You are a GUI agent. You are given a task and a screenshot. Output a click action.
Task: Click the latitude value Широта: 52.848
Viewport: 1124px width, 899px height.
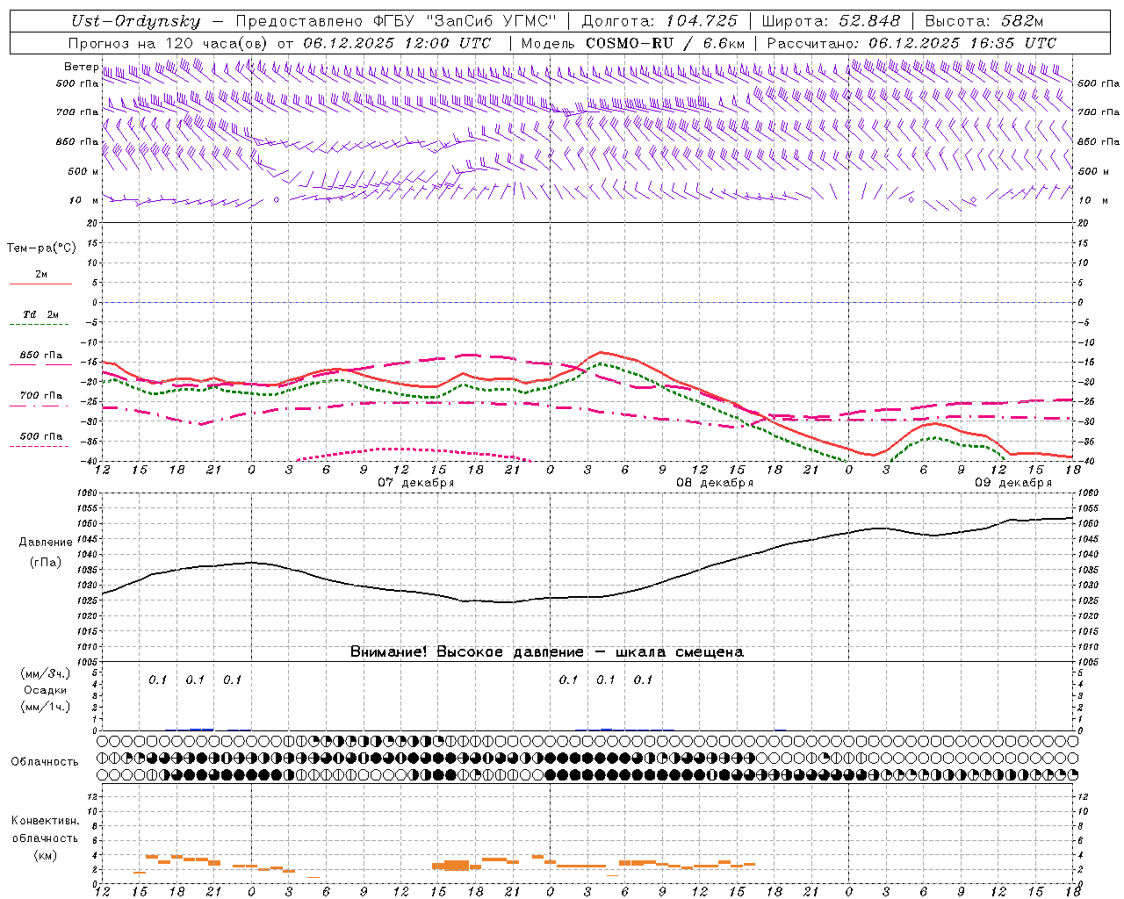pos(831,21)
